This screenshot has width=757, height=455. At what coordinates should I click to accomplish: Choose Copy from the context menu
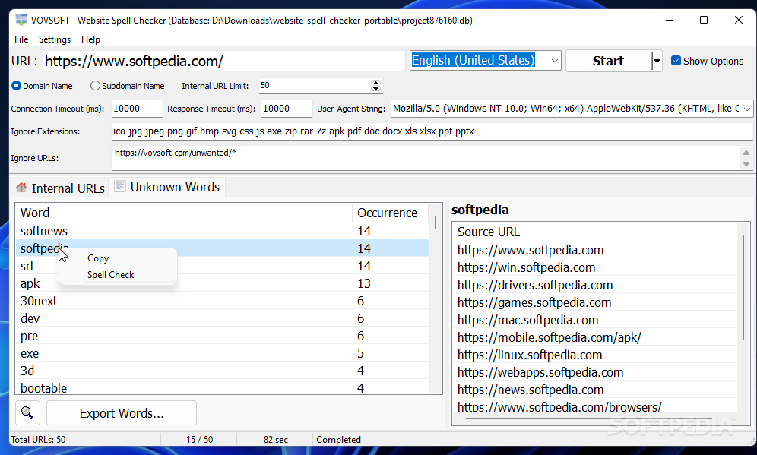(118, 258)
